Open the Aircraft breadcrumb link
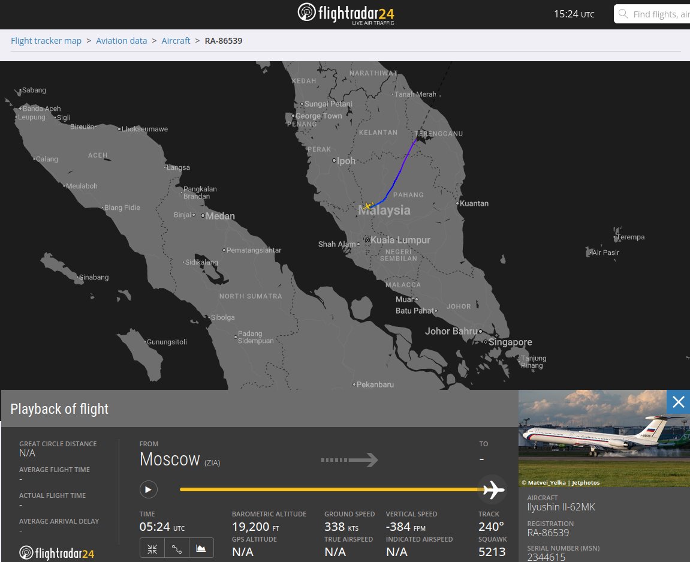 pos(176,41)
